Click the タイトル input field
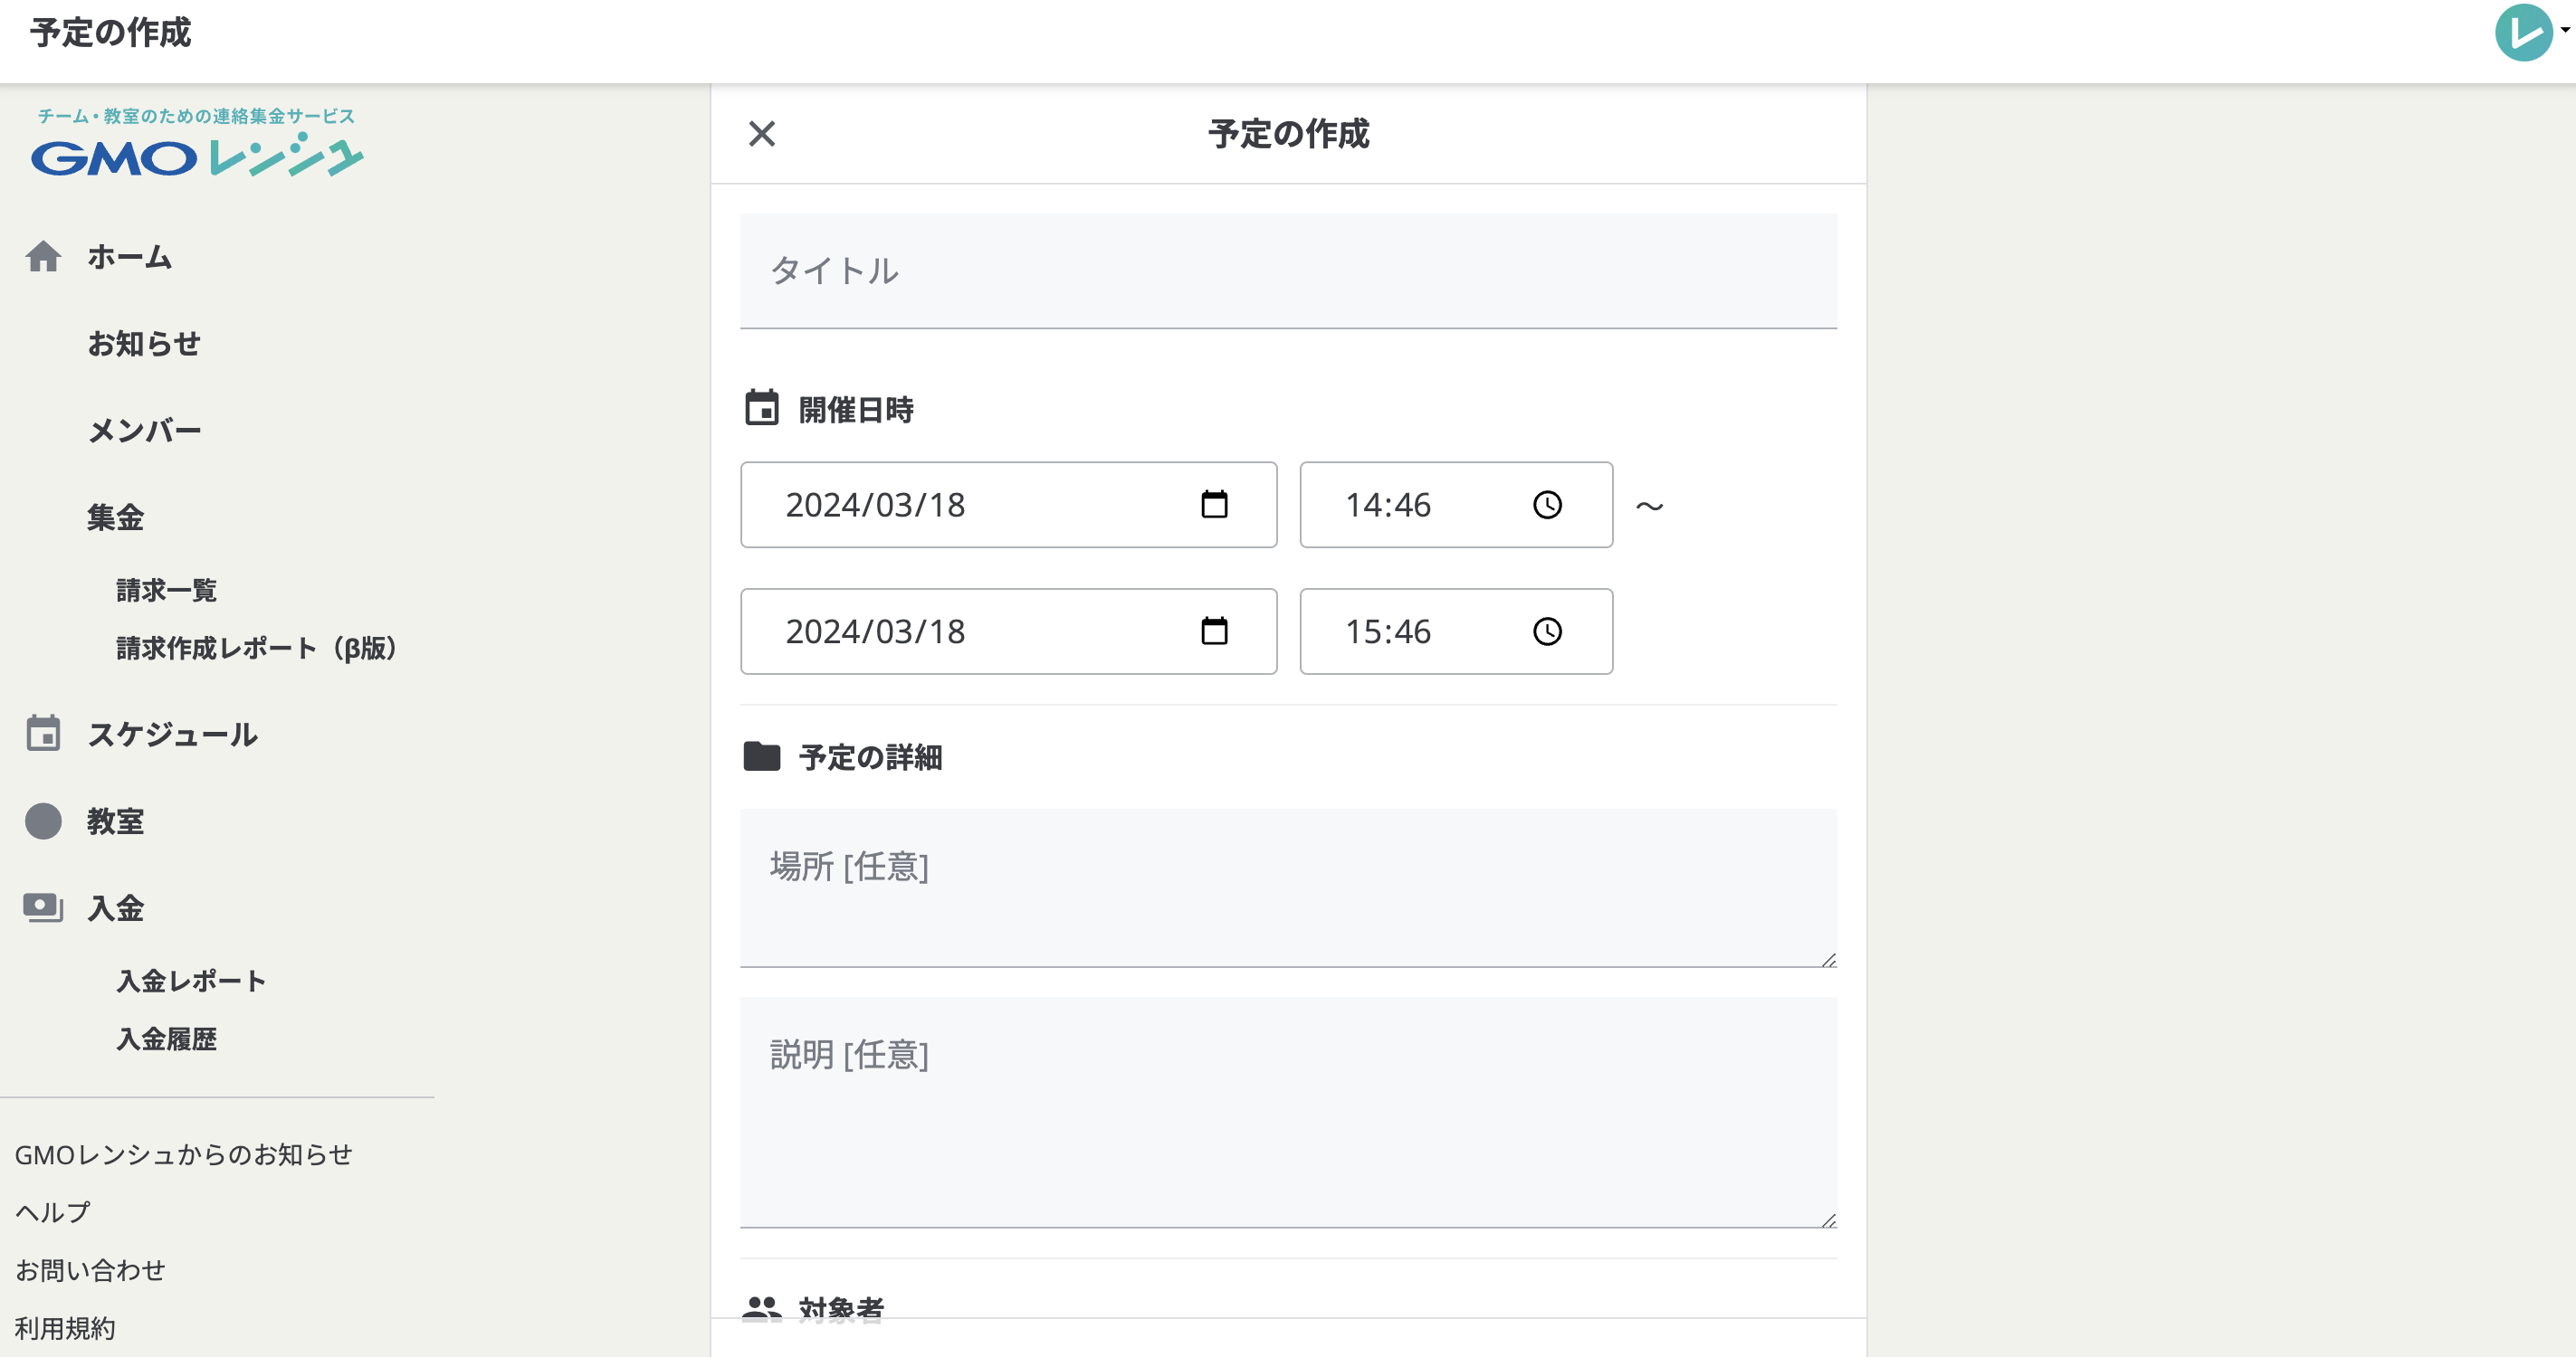This screenshot has width=2576, height=1357. [x=1288, y=270]
